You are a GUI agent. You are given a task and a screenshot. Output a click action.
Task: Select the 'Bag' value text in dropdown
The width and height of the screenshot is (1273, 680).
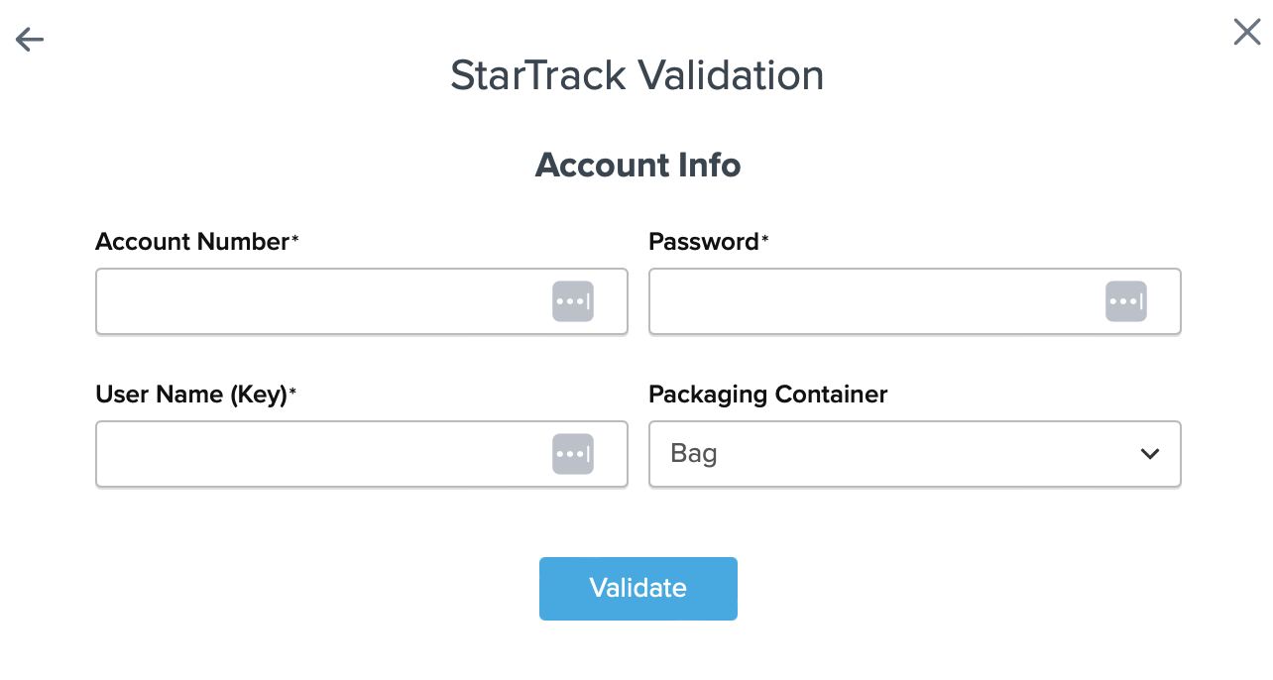694,454
